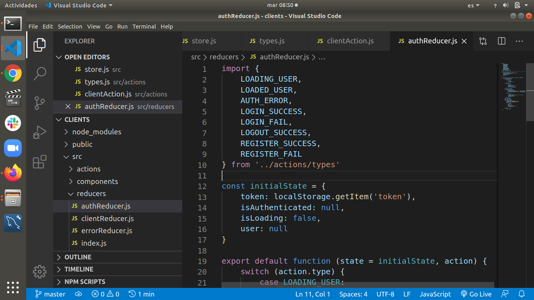Image resolution: width=534 pixels, height=300 pixels.
Task: Change the JavaScript language mode
Action: [x=435, y=294]
